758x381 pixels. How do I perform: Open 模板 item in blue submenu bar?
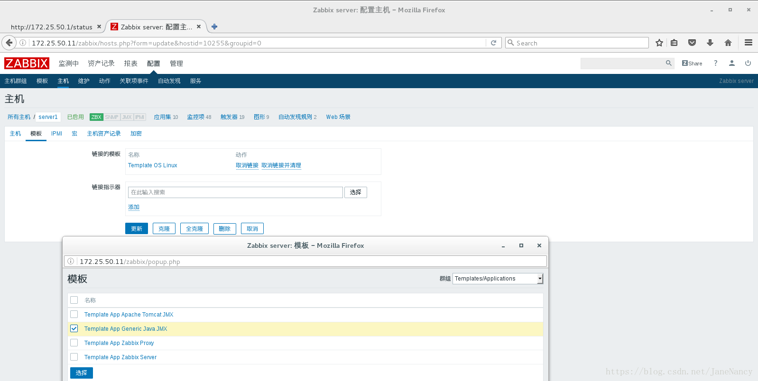42,81
